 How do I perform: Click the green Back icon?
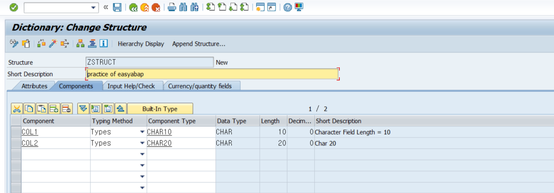click(133, 7)
